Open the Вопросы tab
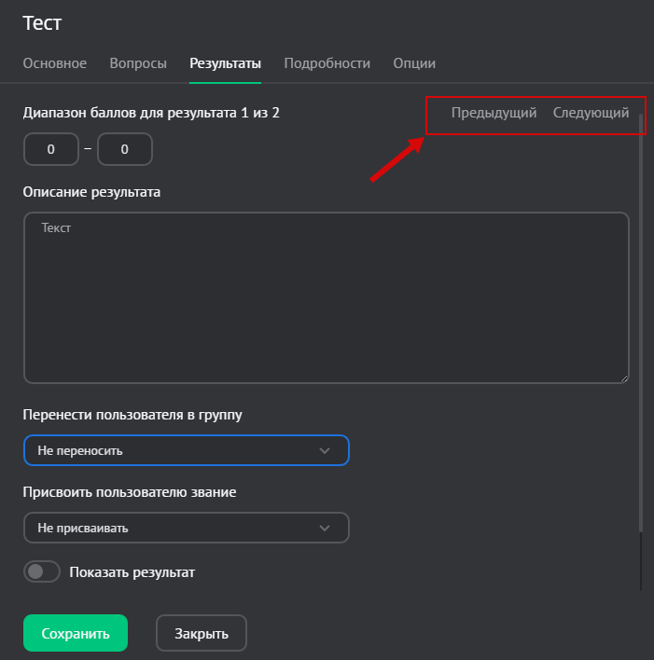This screenshot has width=654, height=660. 138,63
